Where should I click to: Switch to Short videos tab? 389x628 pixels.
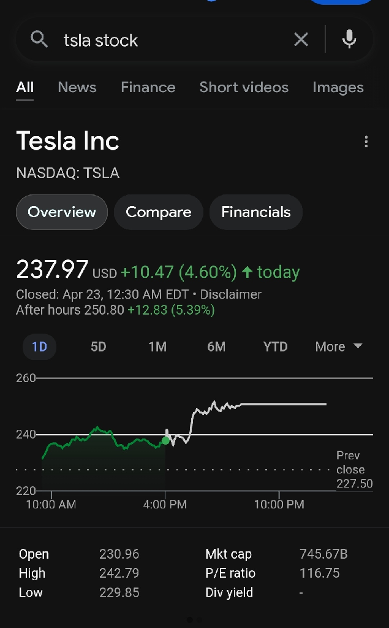(x=244, y=87)
